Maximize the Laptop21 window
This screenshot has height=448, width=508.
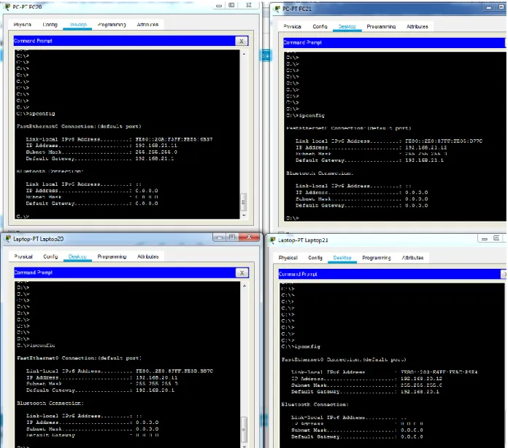coord(496,238)
